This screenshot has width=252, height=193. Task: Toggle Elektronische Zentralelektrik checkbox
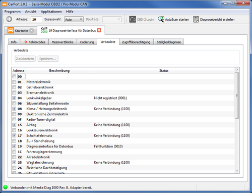coord(14,114)
